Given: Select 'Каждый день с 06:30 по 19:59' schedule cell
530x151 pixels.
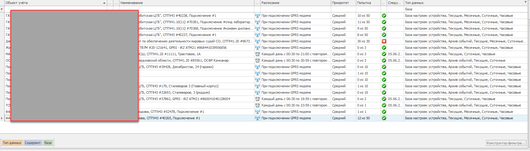Looking at the screenshot, I should [296, 99].
